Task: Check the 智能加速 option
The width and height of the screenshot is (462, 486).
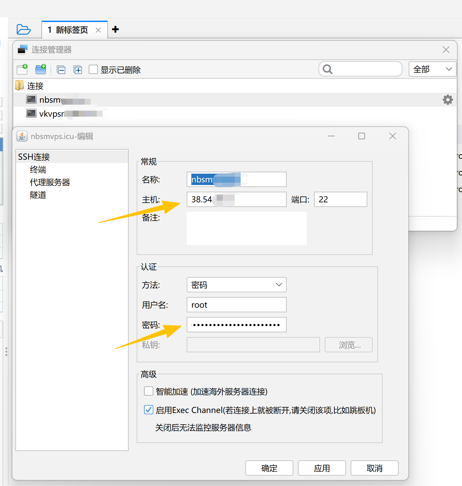Action: (x=149, y=391)
